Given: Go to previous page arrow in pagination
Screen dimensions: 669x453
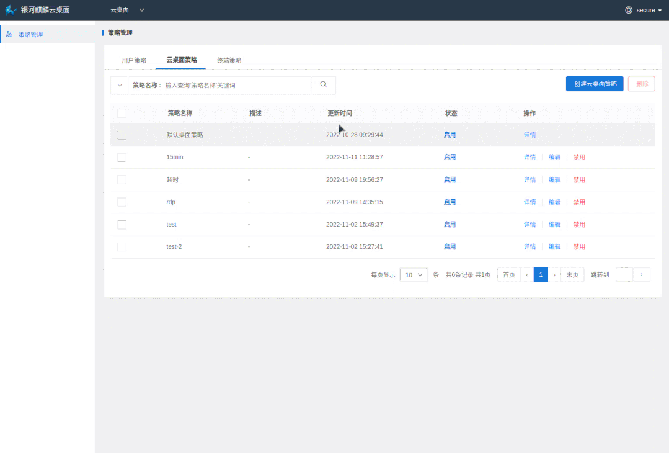Looking at the screenshot, I should click(527, 274).
